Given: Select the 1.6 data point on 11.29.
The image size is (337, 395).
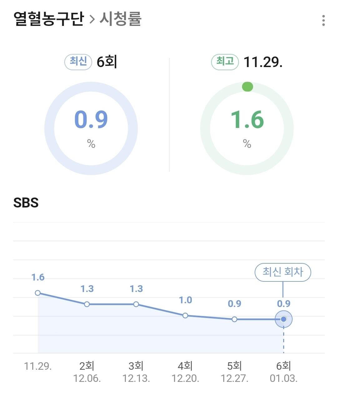Looking at the screenshot, I should coord(38,293).
